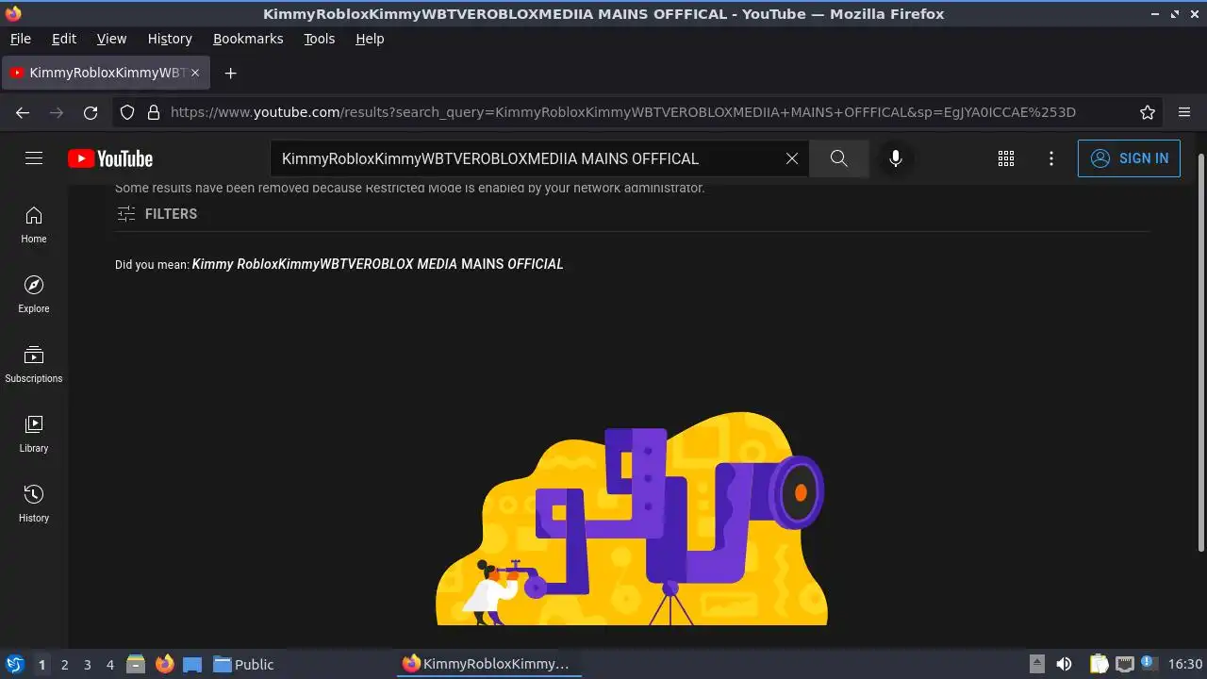Open the network tray icon
1207x679 pixels.
[1124, 664]
